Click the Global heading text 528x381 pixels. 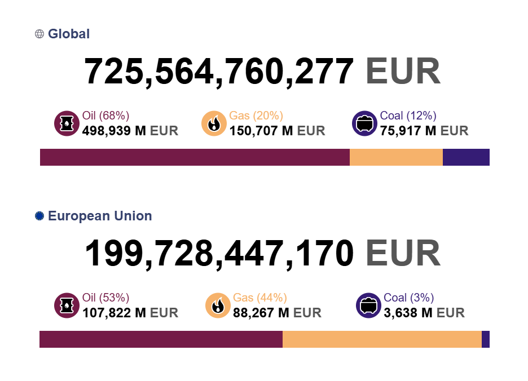69,34
